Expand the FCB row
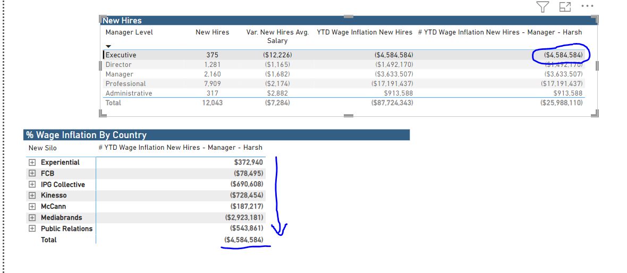627x273 pixels. point(32,174)
